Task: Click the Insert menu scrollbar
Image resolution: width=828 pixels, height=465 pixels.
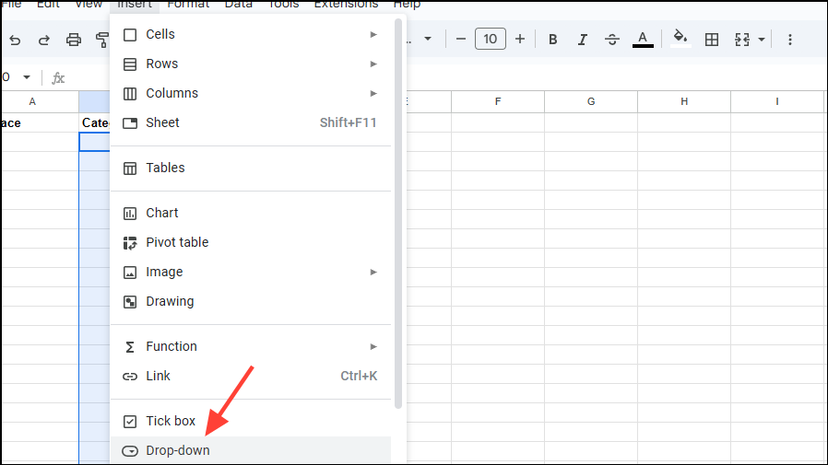Action: pos(398,214)
